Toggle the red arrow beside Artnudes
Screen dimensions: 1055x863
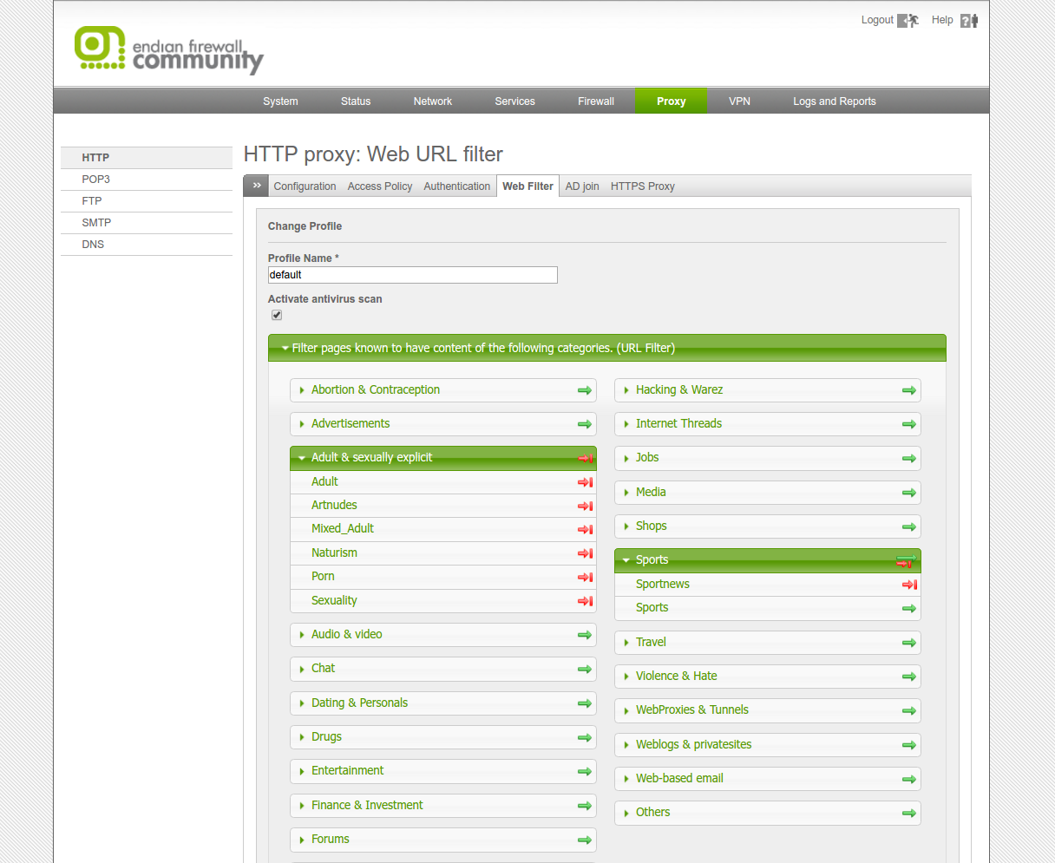pos(586,506)
